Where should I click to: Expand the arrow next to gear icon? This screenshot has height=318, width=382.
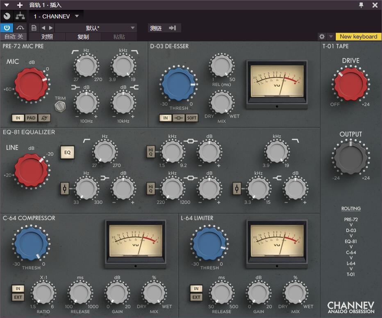[x=331, y=37]
